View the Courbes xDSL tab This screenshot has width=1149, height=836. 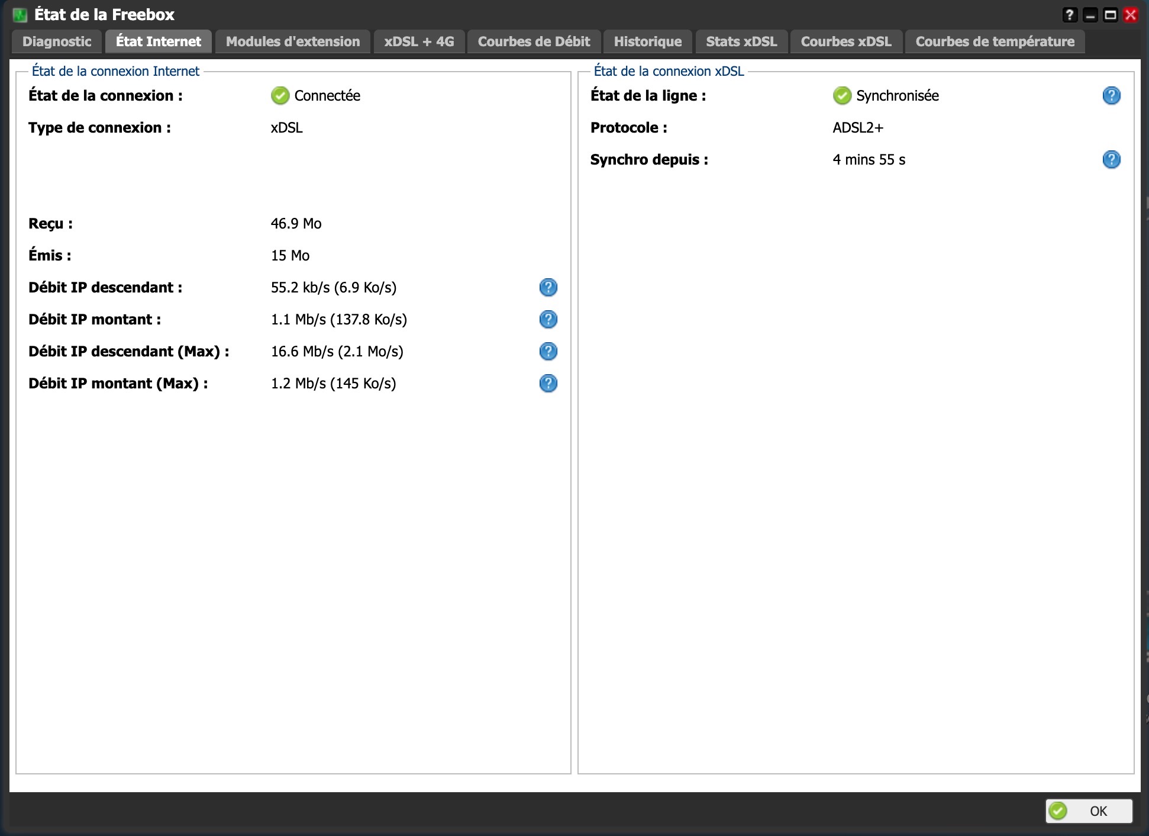tap(846, 41)
